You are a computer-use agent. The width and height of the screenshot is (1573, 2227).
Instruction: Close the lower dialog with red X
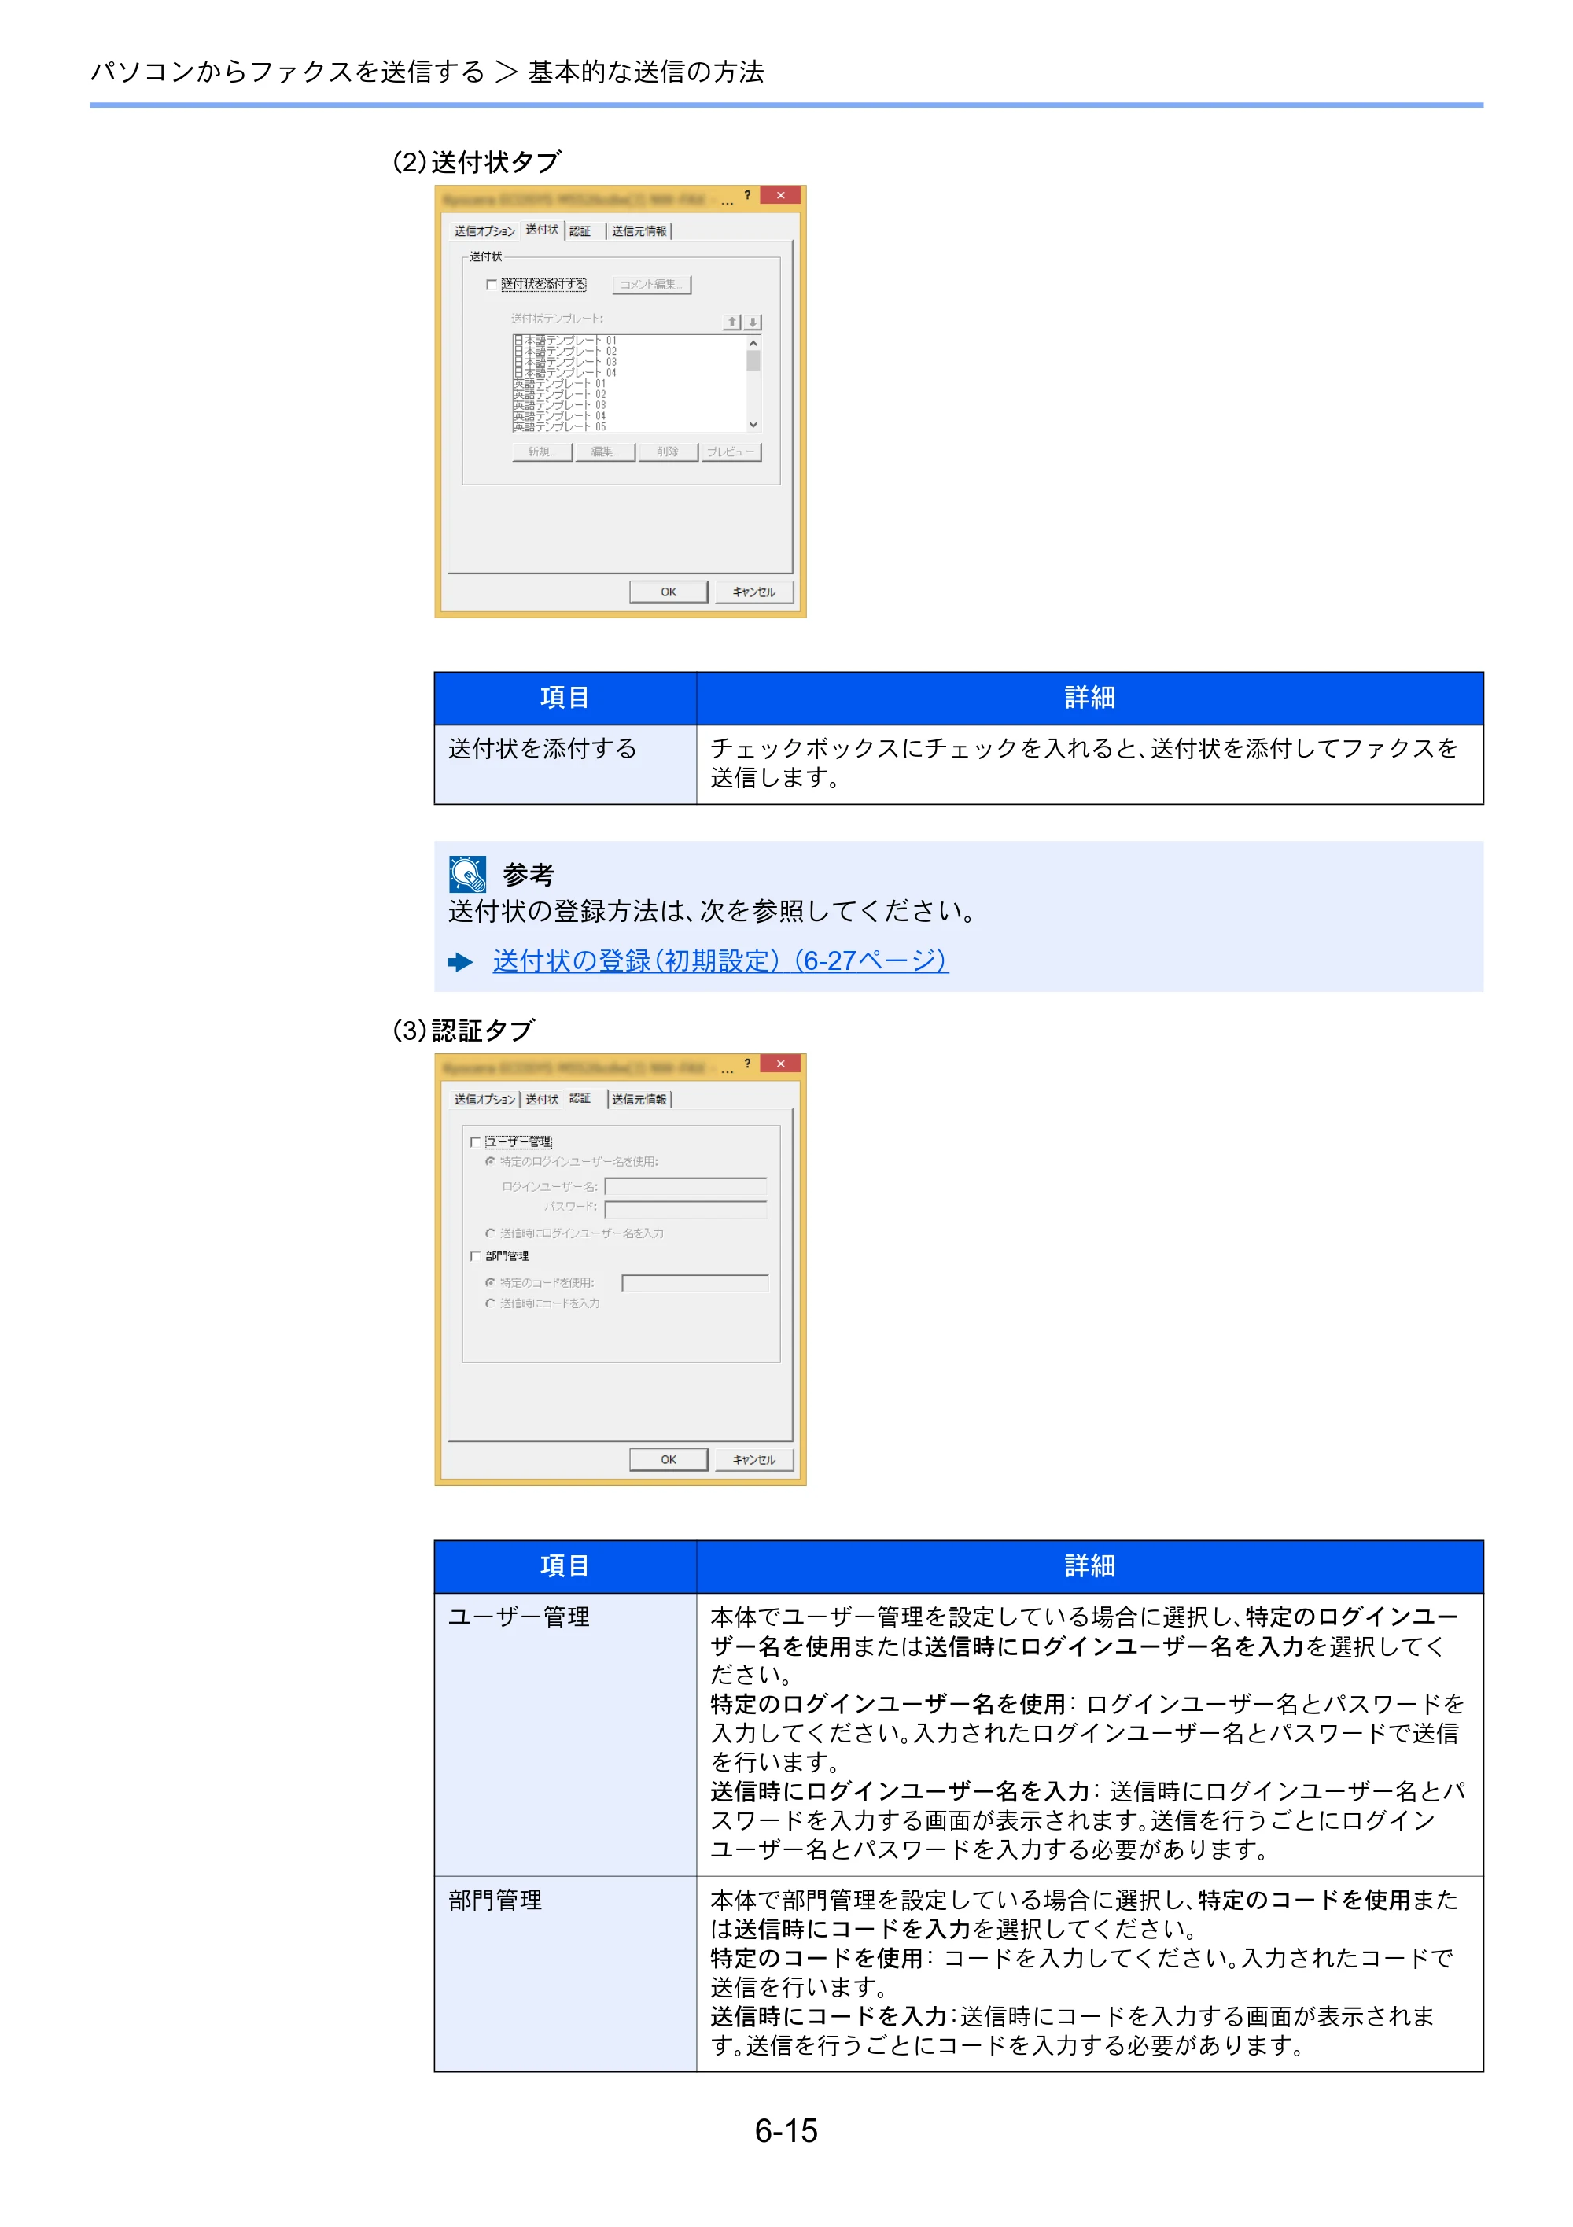[781, 1063]
